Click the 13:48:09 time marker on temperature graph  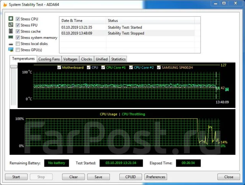[222, 102]
